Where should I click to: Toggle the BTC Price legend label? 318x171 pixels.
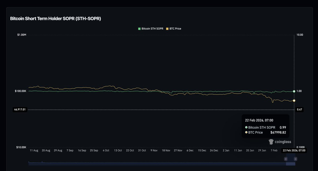pos(175,29)
